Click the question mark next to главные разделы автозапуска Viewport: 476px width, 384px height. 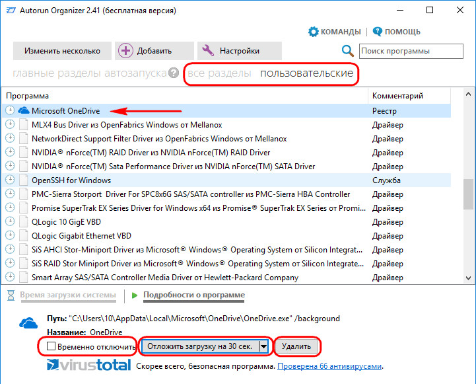pyautogui.click(x=174, y=73)
